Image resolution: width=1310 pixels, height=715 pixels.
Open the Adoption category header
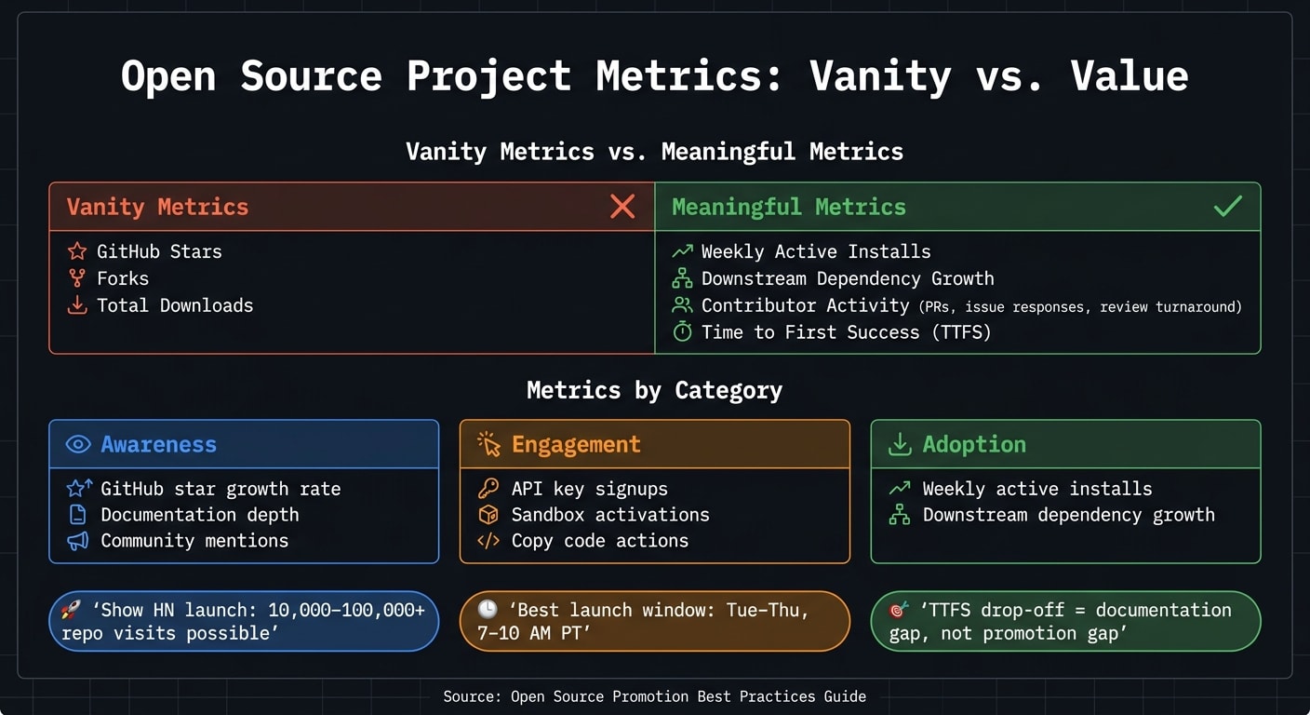click(1065, 444)
